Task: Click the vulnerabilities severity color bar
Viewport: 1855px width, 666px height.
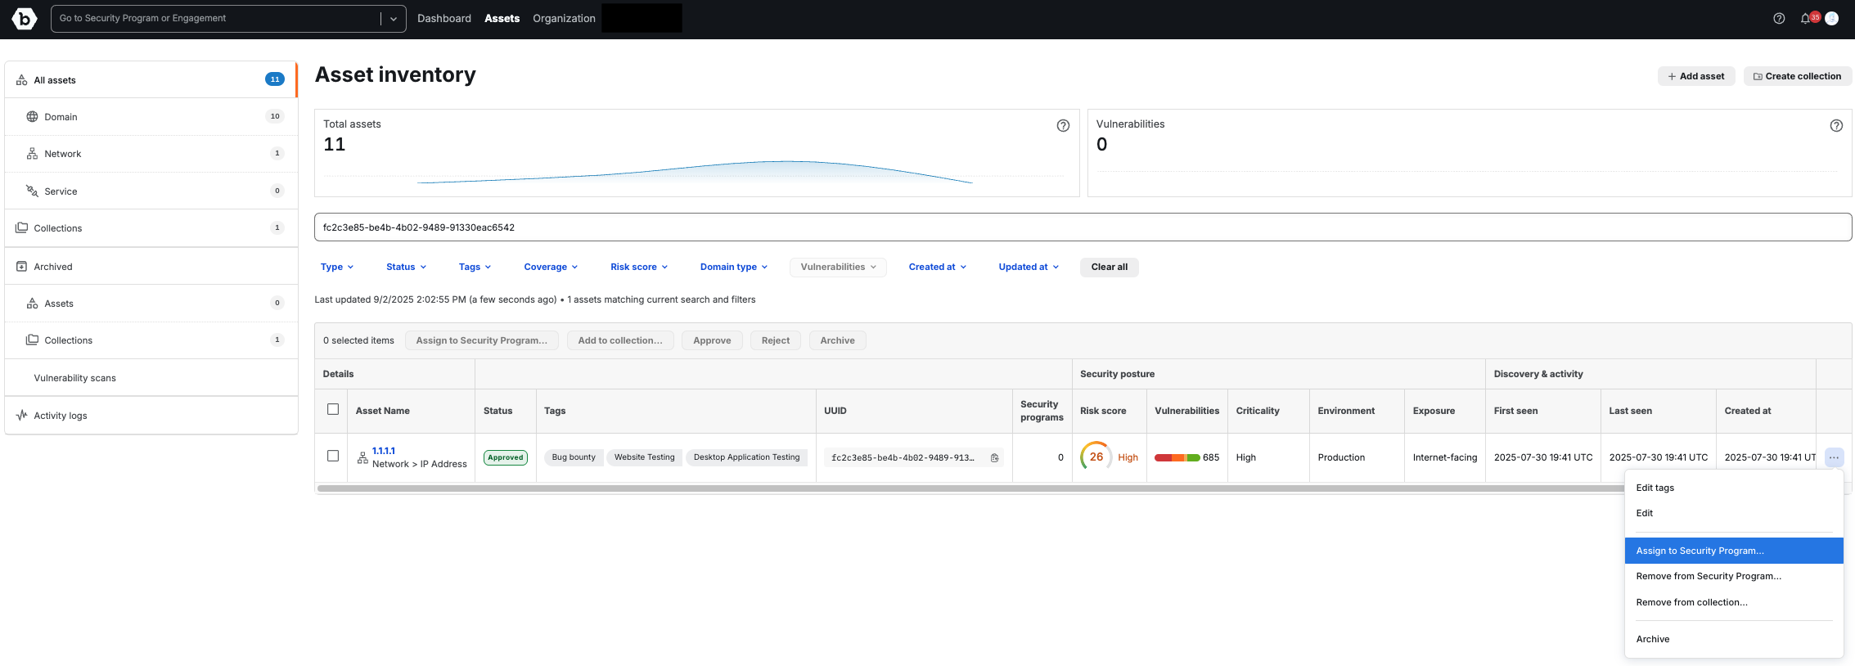Action: [1177, 457]
